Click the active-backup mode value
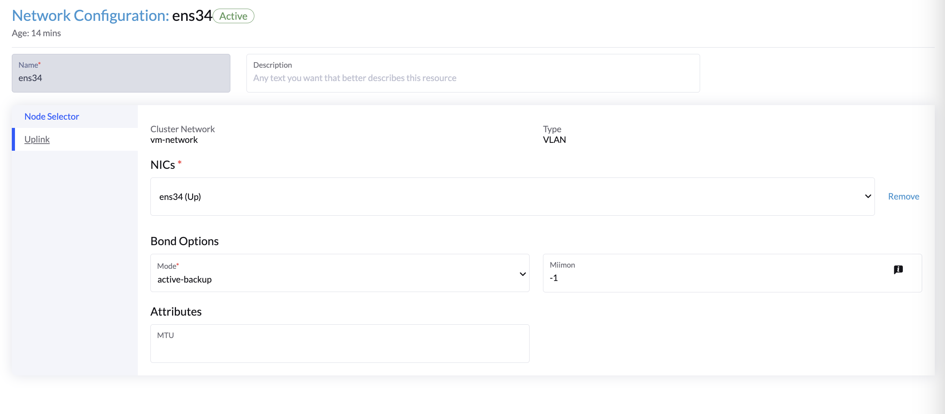 [185, 279]
